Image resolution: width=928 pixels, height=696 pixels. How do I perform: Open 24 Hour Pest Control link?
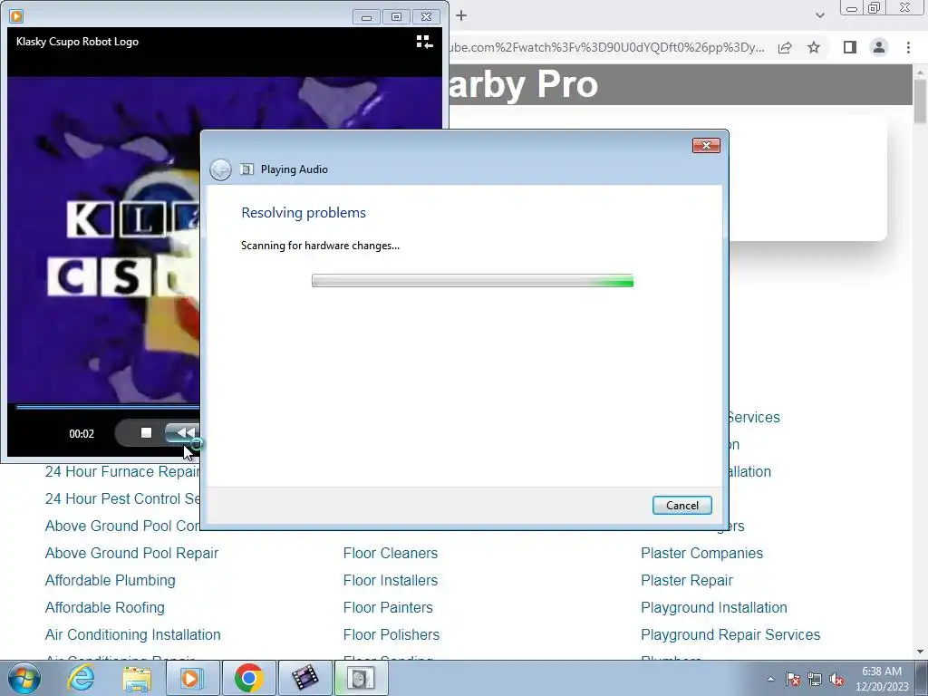[x=122, y=499]
